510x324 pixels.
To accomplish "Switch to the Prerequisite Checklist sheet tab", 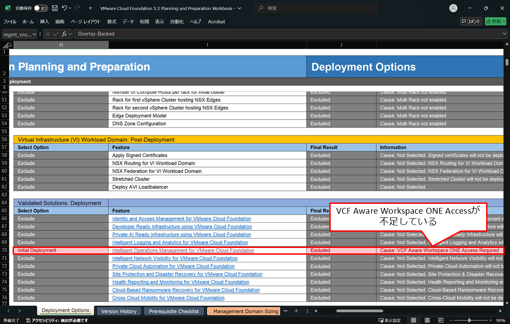I will tap(174, 311).
